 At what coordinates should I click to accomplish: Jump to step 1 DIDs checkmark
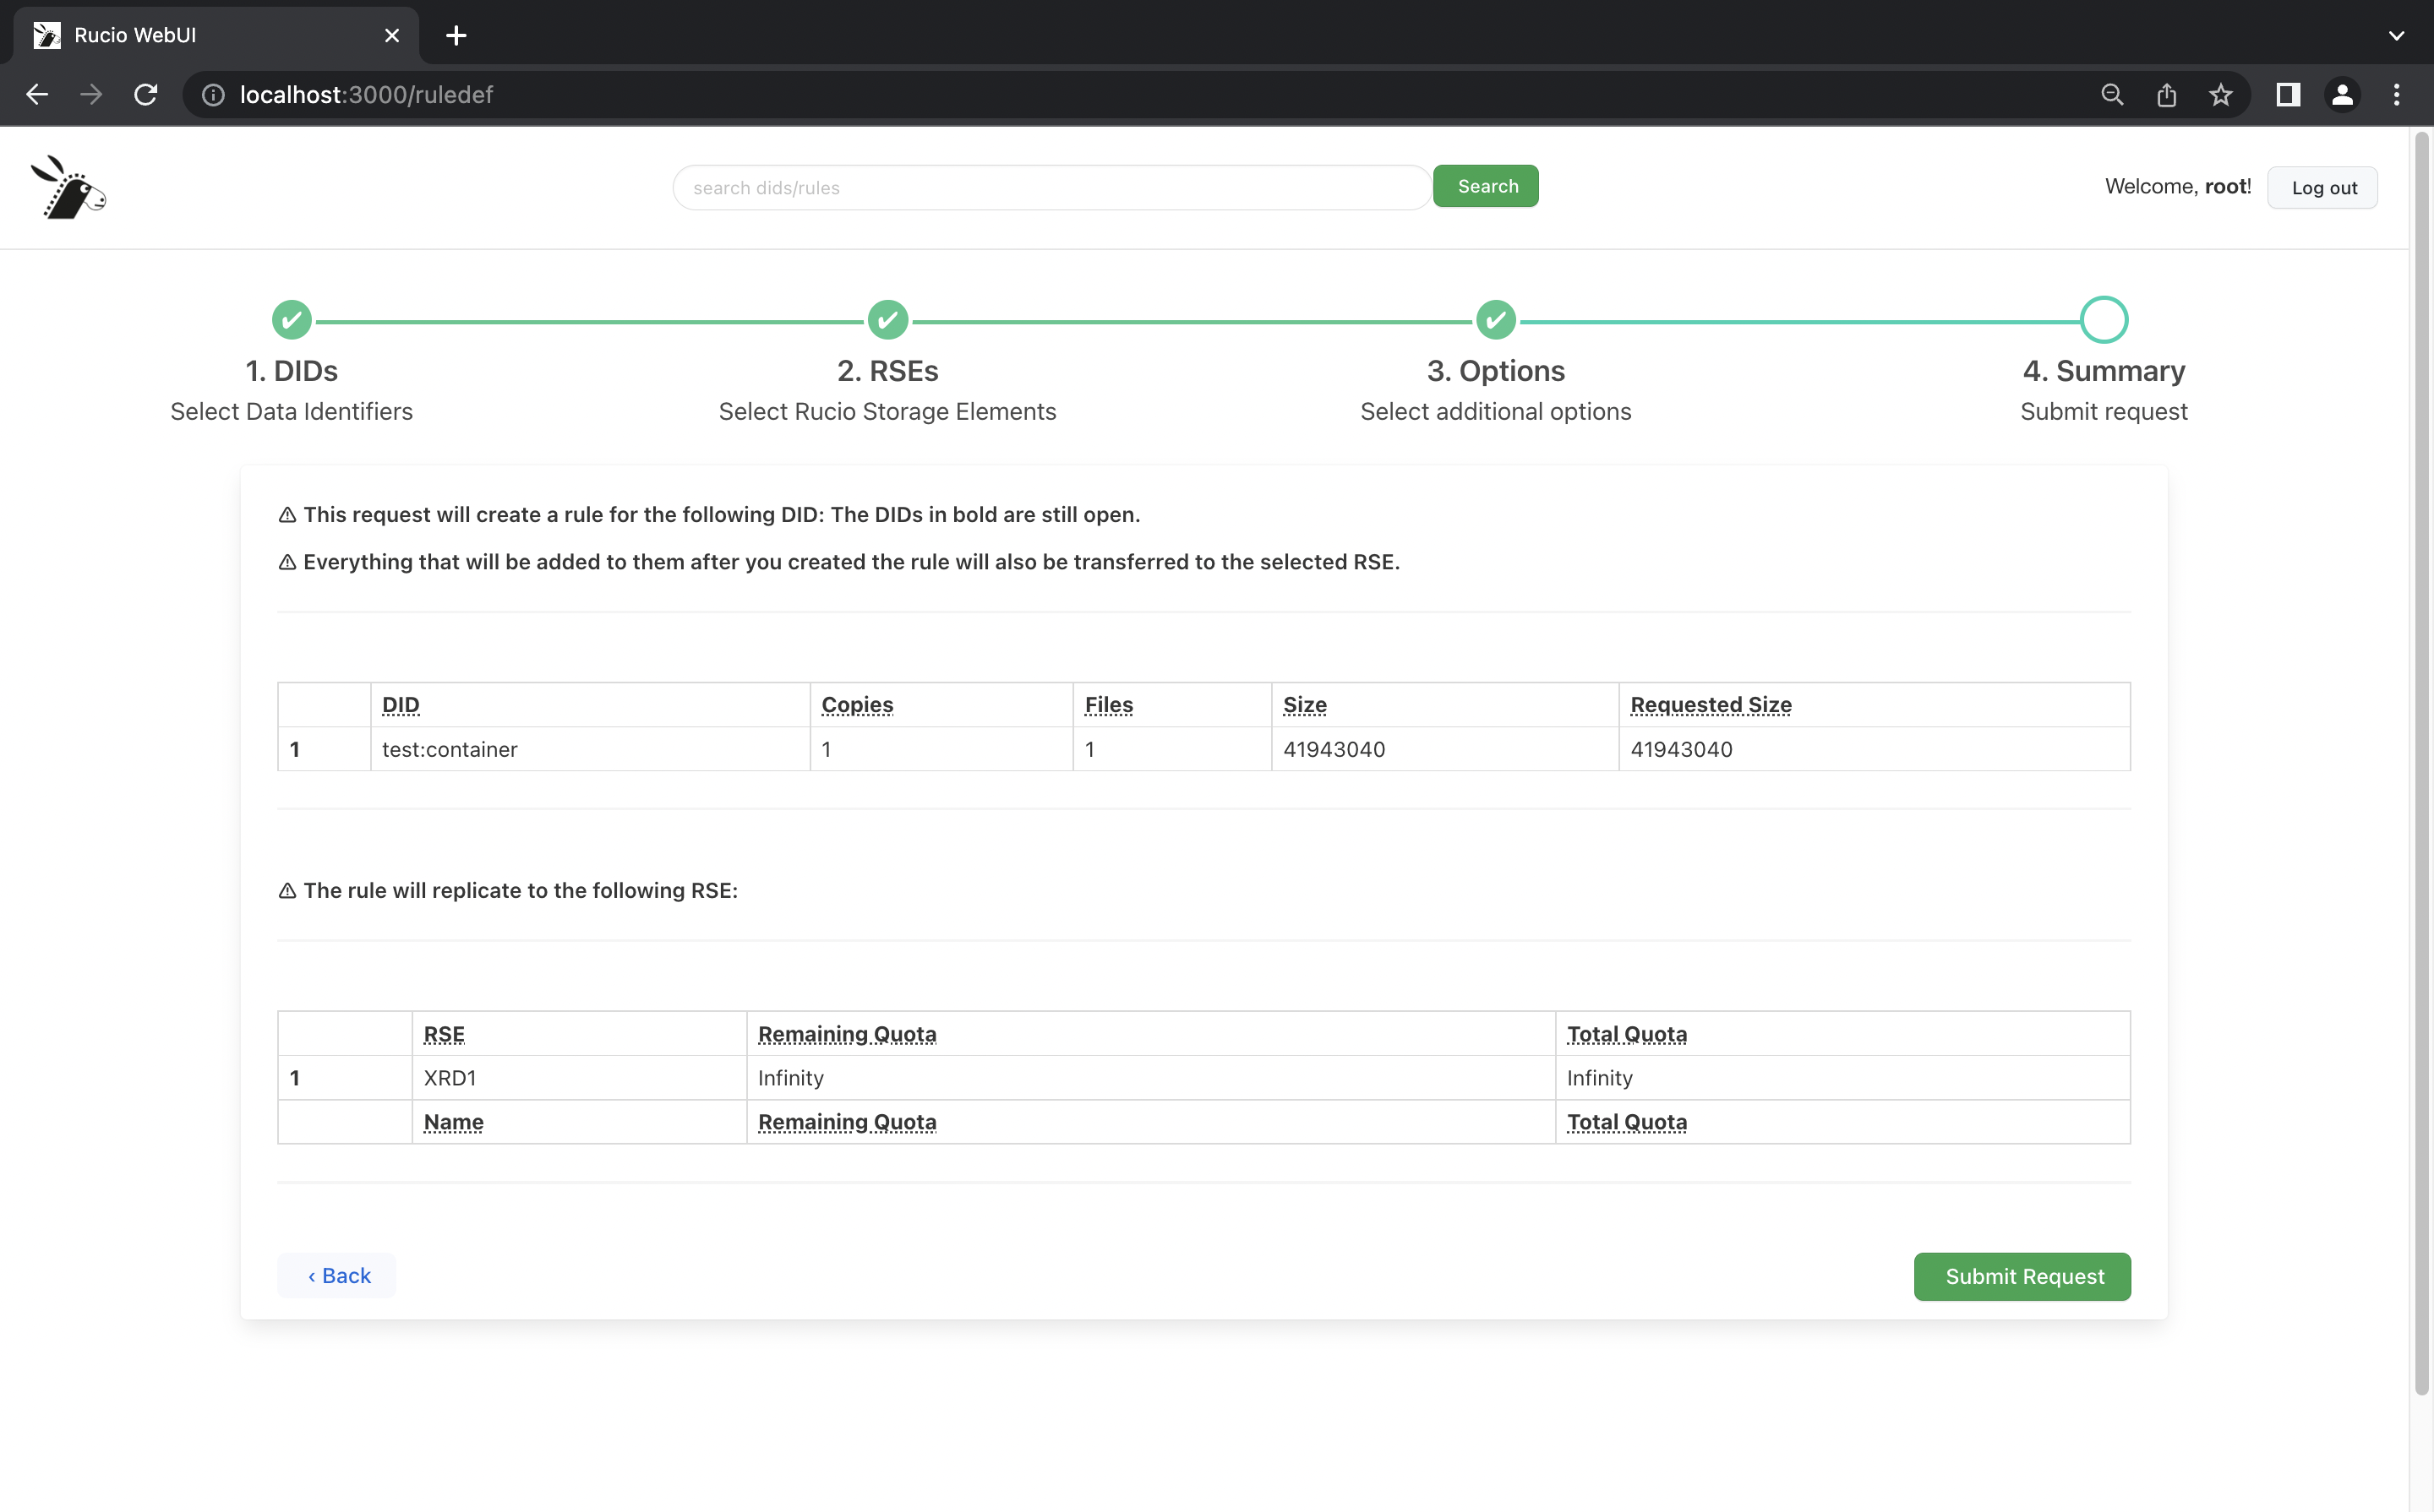tap(291, 320)
